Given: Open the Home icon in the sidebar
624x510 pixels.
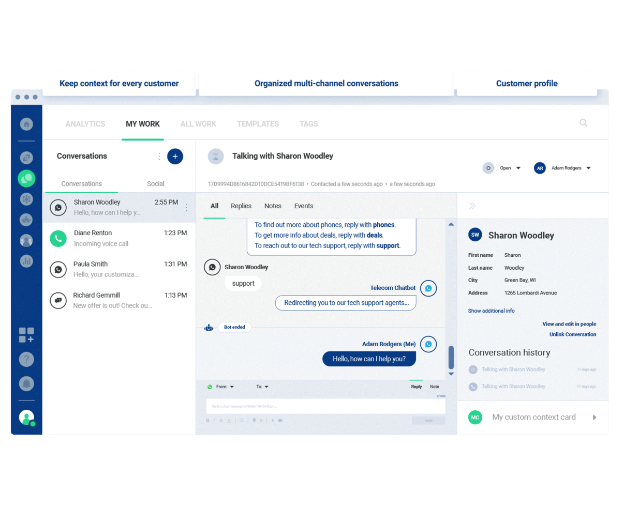Looking at the screenshot, I should [26, 124].
